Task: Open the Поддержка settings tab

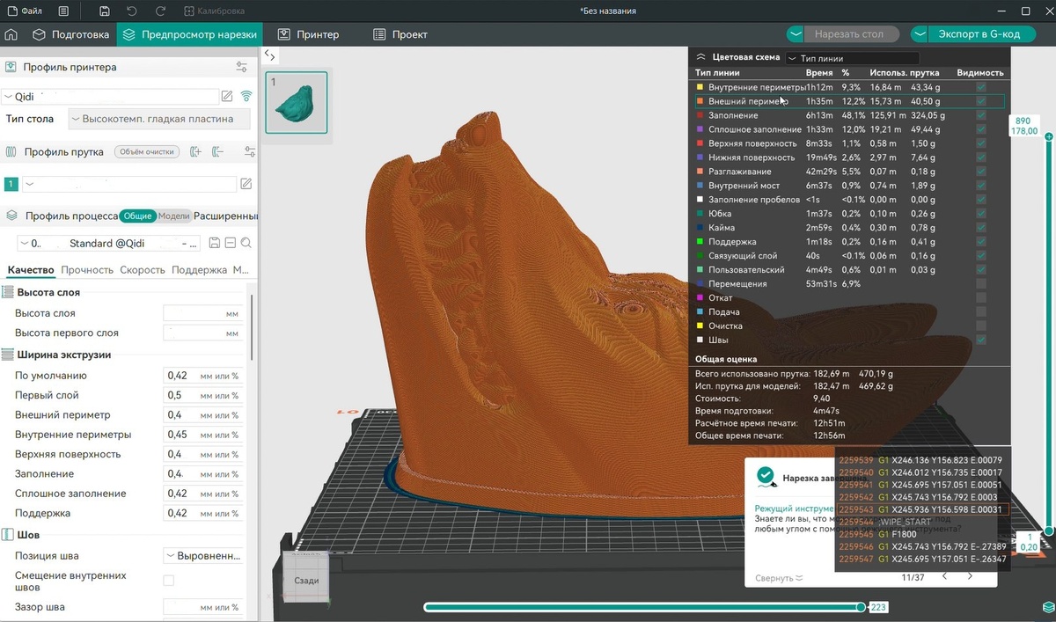Action: pyautogui.click(x=199, y=270)
